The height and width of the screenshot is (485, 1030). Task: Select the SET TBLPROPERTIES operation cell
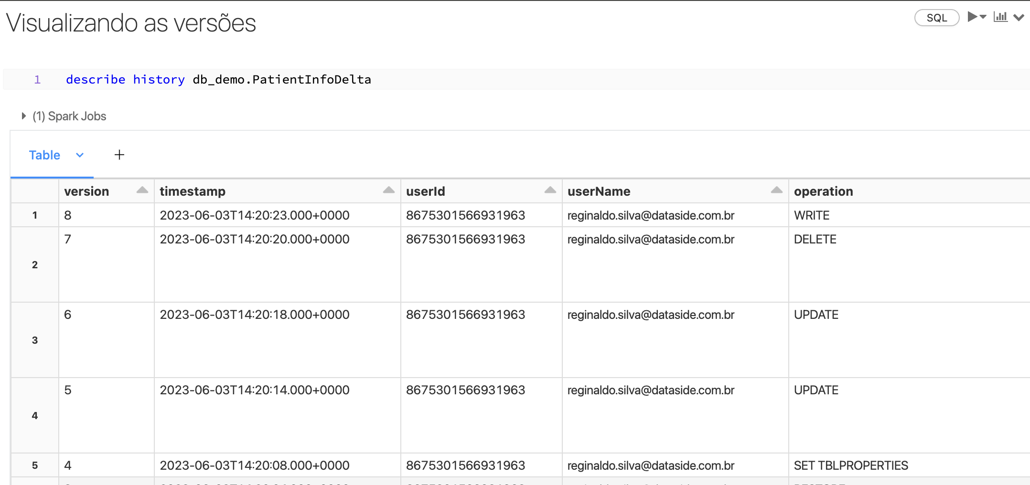pos(909,465)
